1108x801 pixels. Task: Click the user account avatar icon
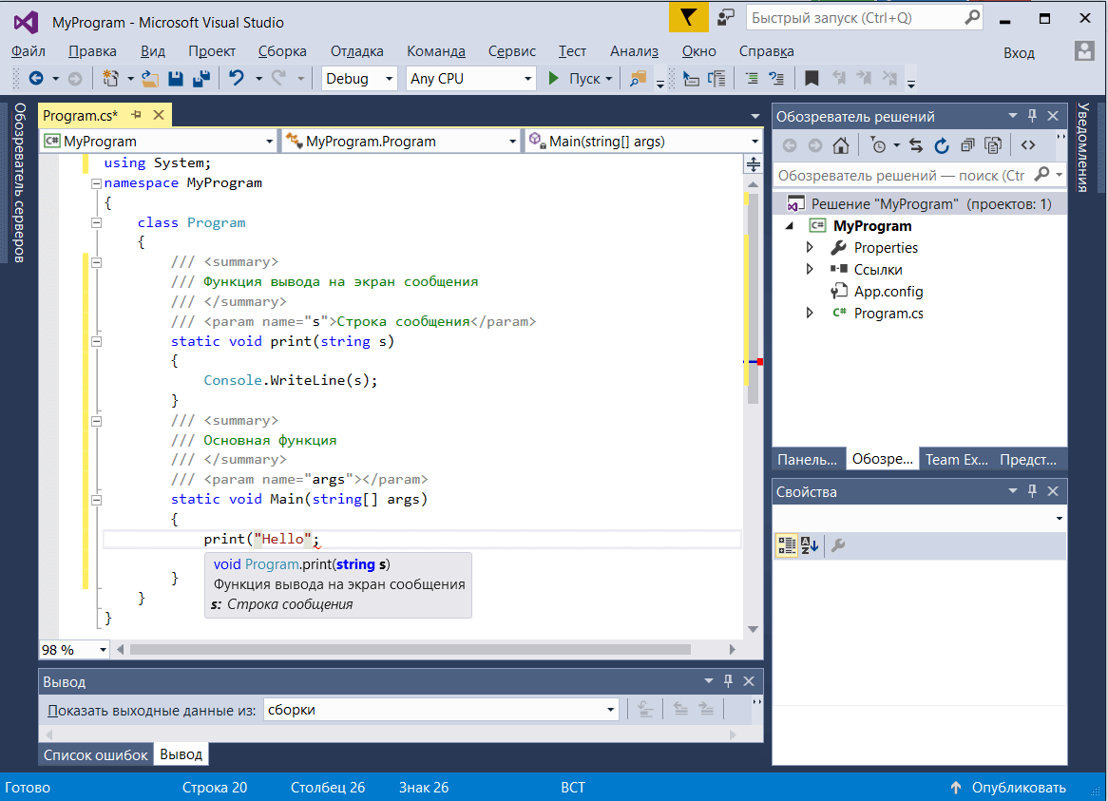(1084, 51)
